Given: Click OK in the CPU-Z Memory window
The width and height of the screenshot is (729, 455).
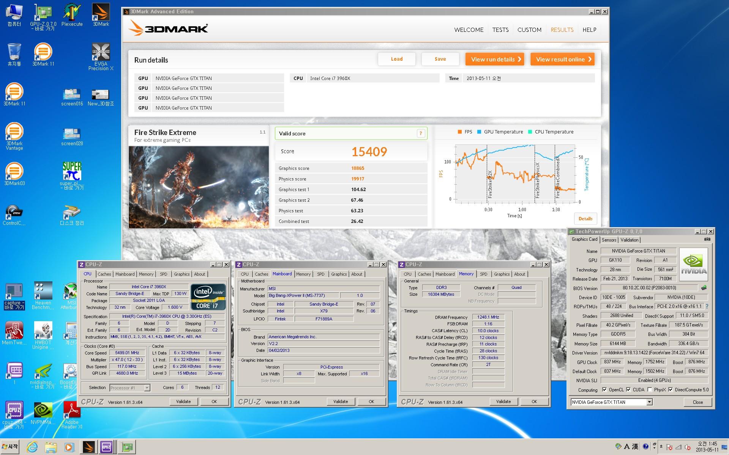Looking at the screenshot, I should (534, 402).
